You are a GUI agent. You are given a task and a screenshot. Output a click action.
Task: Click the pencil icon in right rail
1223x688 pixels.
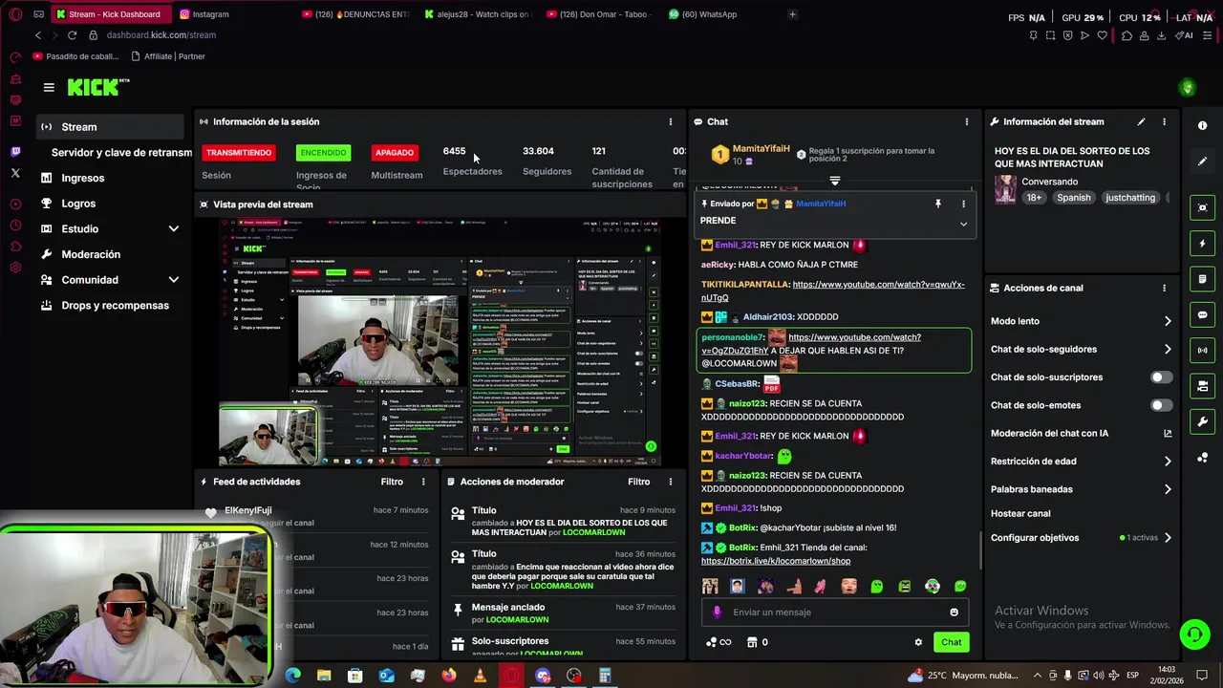pos(1202,161)
